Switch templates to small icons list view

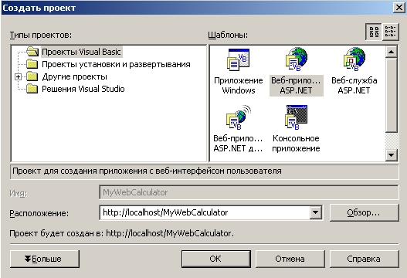(x=390, y=32)
